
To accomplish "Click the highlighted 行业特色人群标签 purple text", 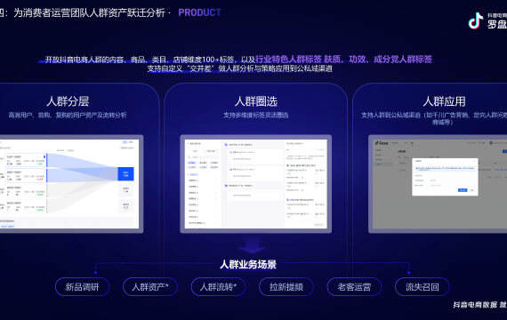I will (288, 60).
